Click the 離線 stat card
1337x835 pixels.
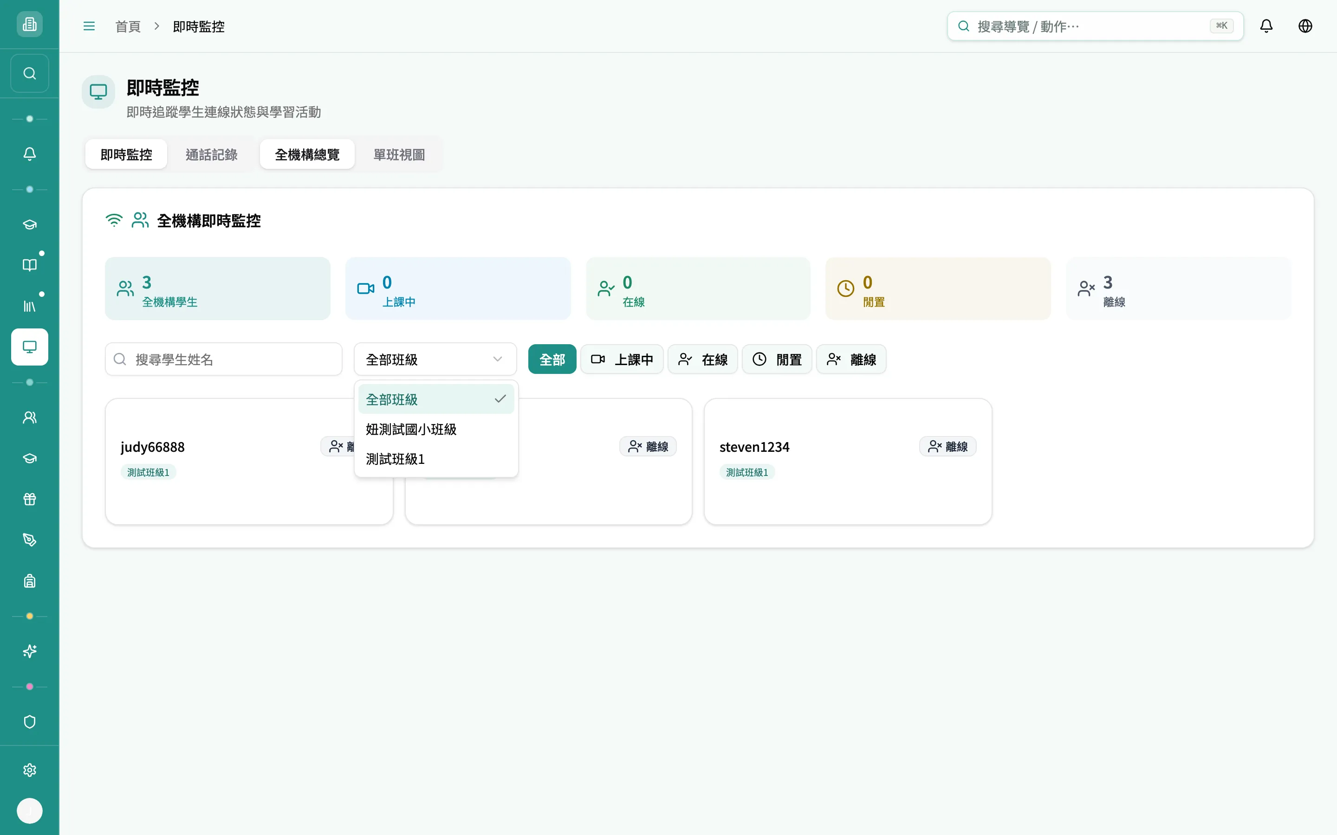[1178, 288]
